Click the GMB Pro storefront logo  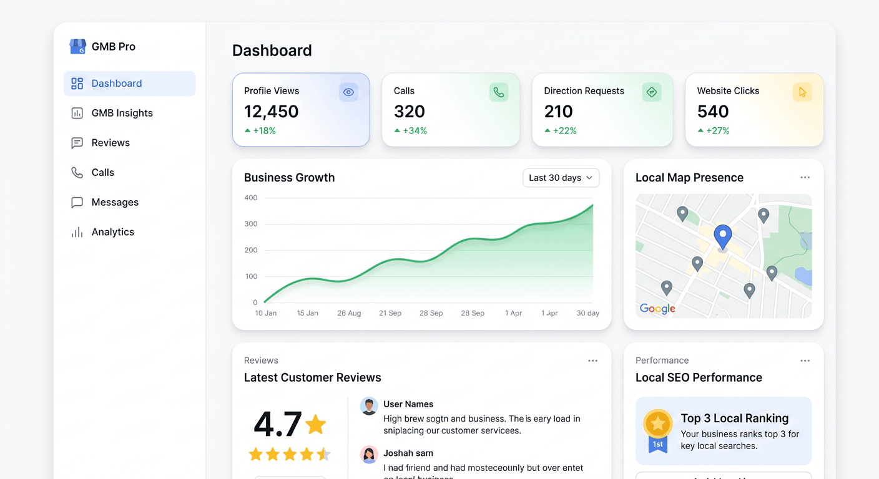click(x=77, y=47)
